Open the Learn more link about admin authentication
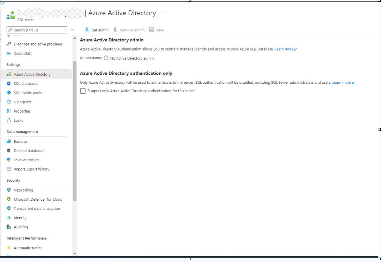 pyautogui.click(x=284, y=49)
